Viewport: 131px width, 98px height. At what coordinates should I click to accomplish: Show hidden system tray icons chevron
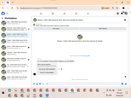click(104, 93)
